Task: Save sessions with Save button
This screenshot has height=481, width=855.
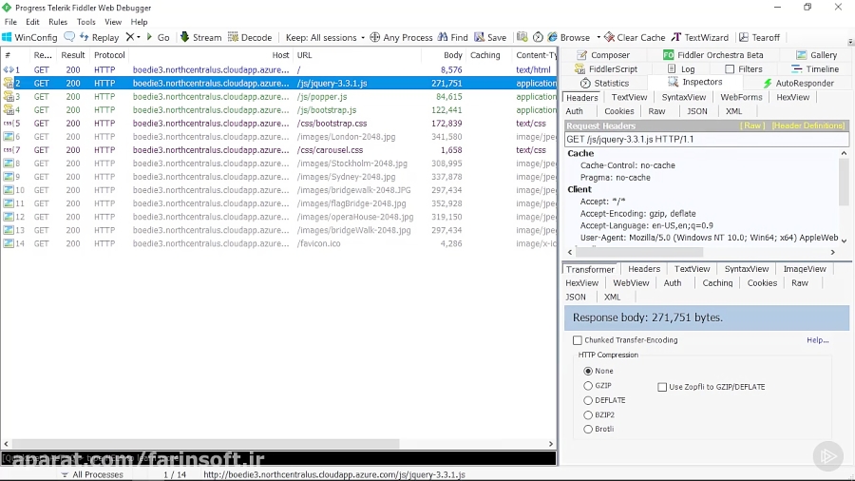Action: pos(490,38)
